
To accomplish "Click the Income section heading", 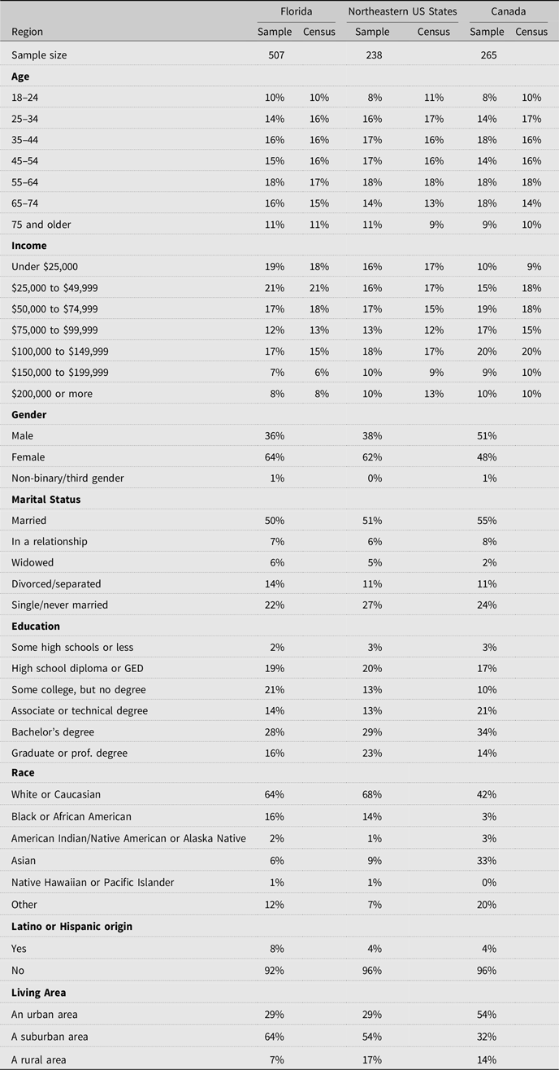I will pyautogui.click(x=29, y=246).
